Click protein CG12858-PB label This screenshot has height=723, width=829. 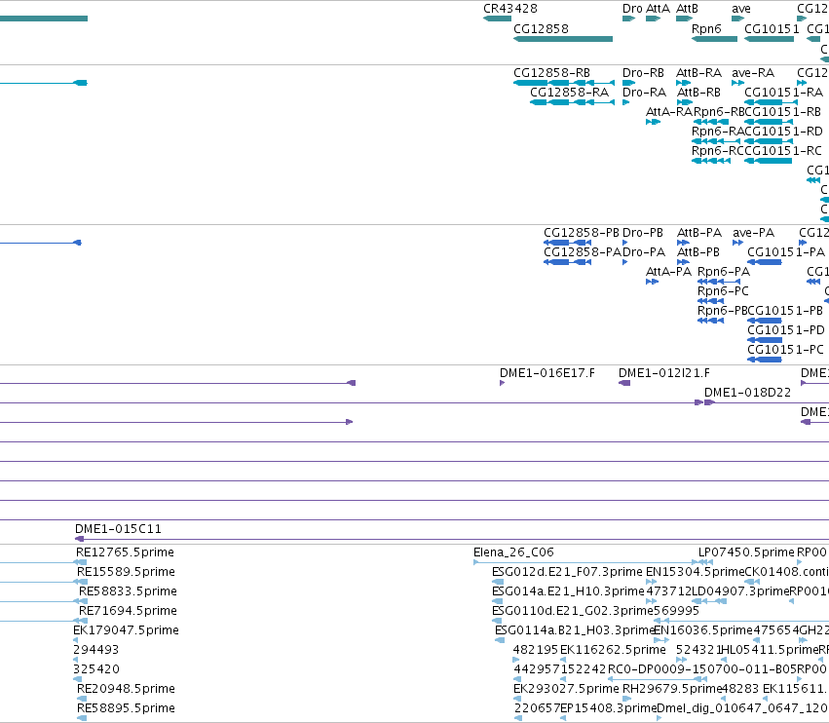click(x=581, y=233)
